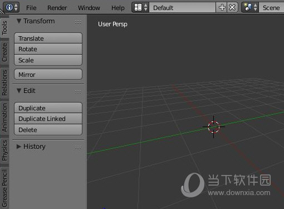
Task: Open the Help menu
Action: pos(118,8)
